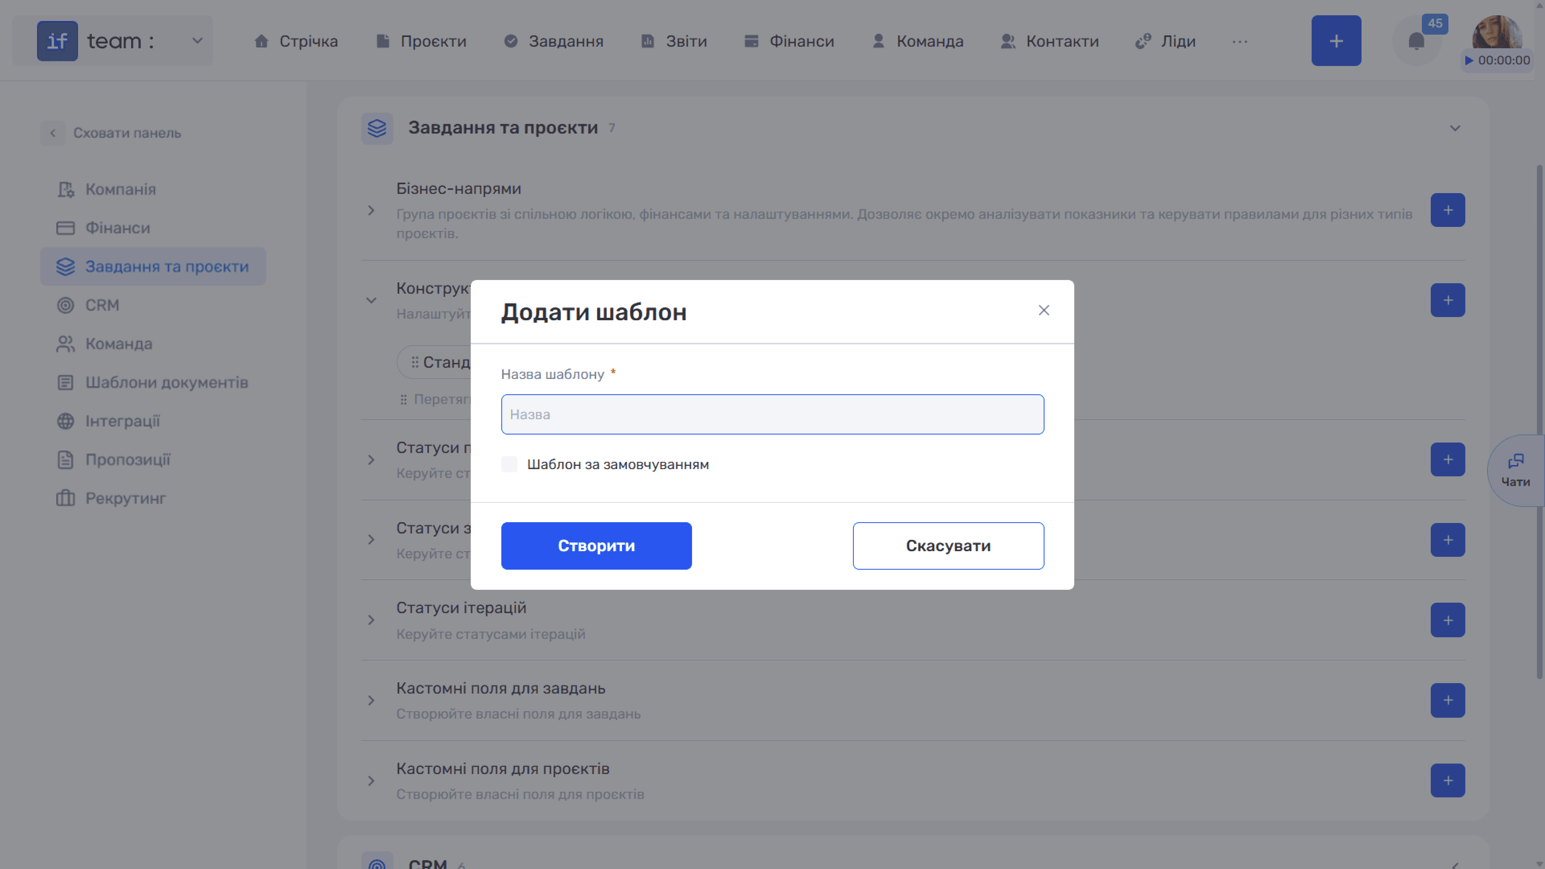Open the user profile avatar

coord(1496,32)
